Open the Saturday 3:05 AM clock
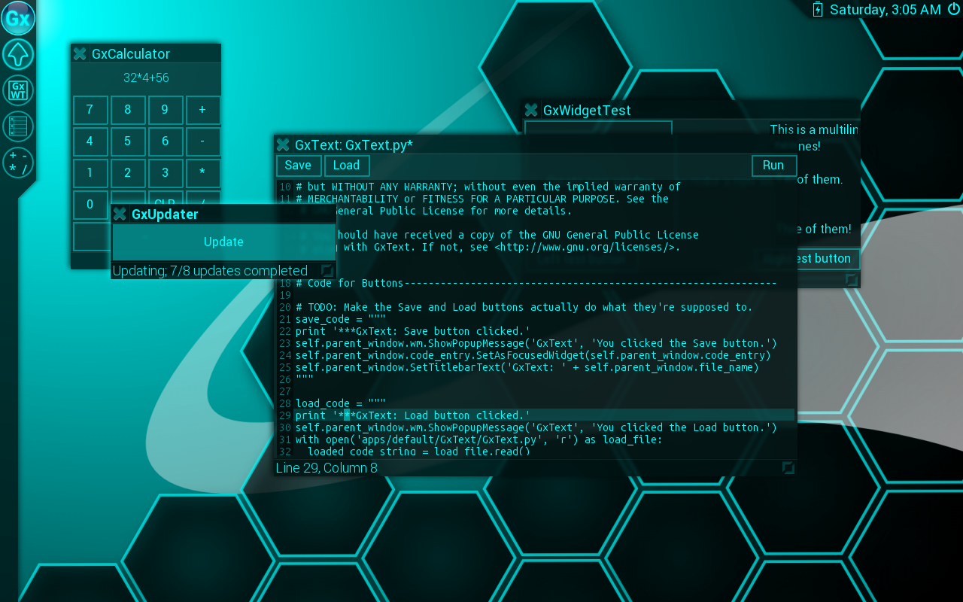 886,10
